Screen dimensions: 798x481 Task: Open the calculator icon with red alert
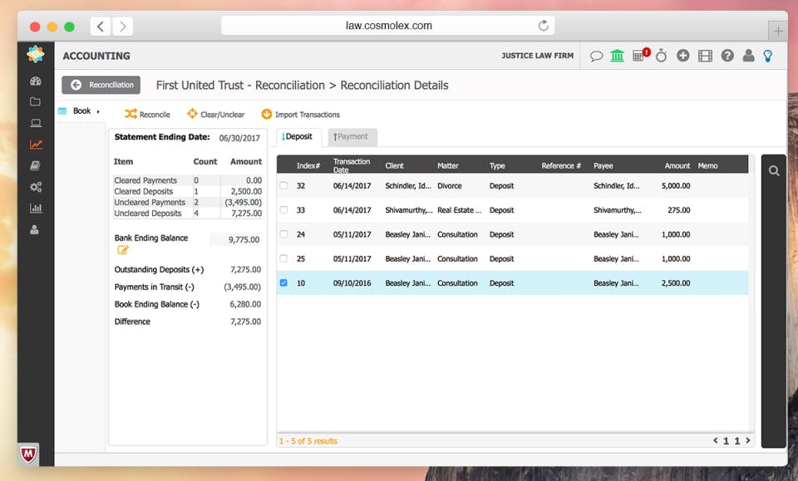639,56
